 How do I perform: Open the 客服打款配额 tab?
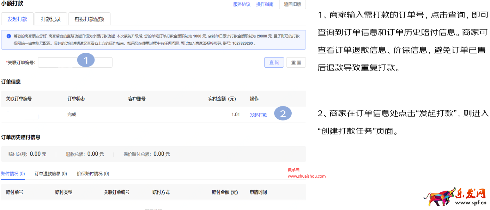[89, 19]
